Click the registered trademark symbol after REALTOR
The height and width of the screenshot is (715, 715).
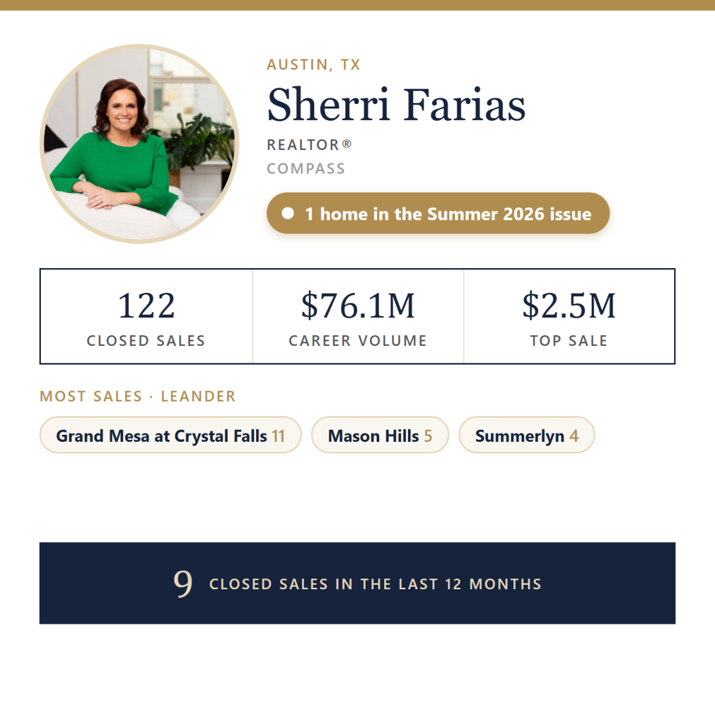(347, 144)
